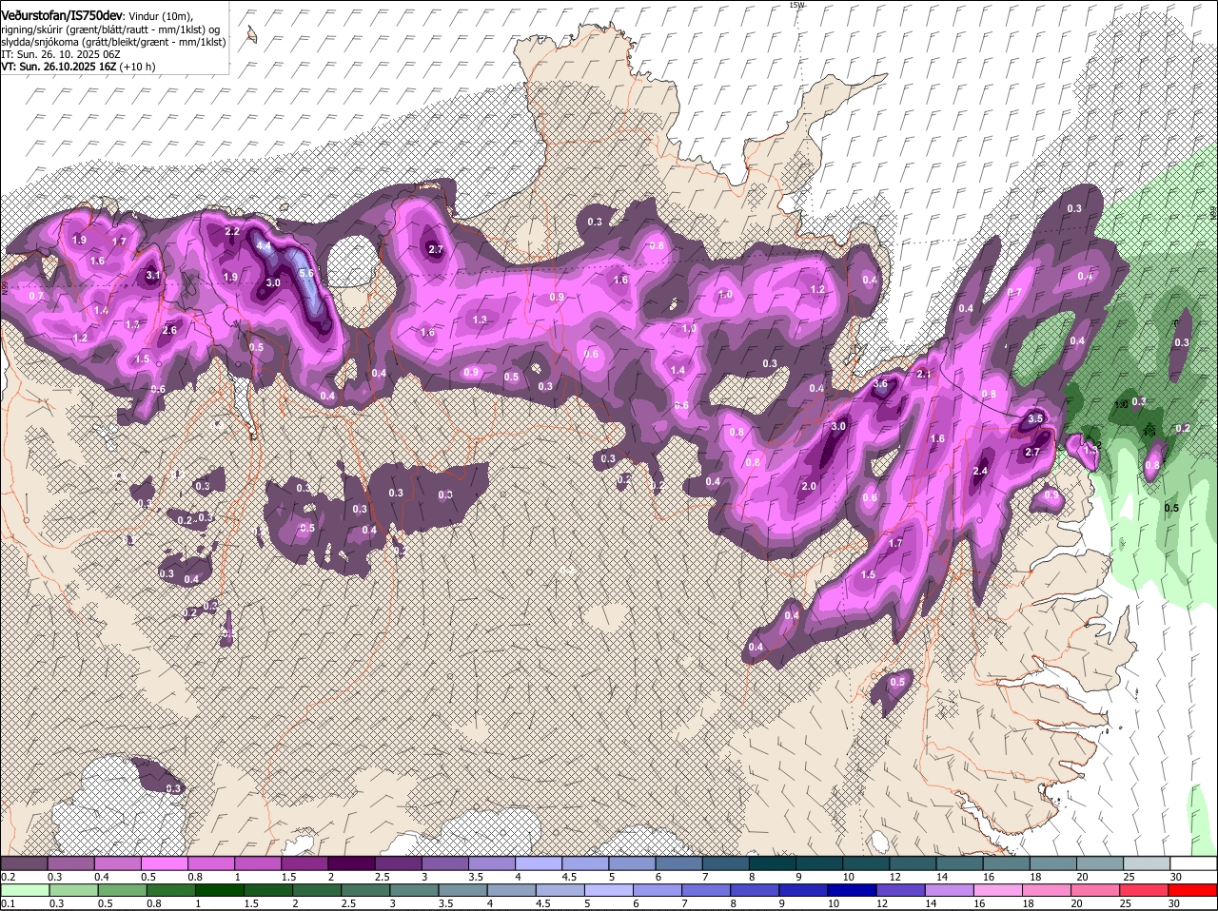This screenshot has width=1218, height=911.
Task: Click the upper legend swatch between 0.5 and 0.8
Action: [x=164, y=863]
